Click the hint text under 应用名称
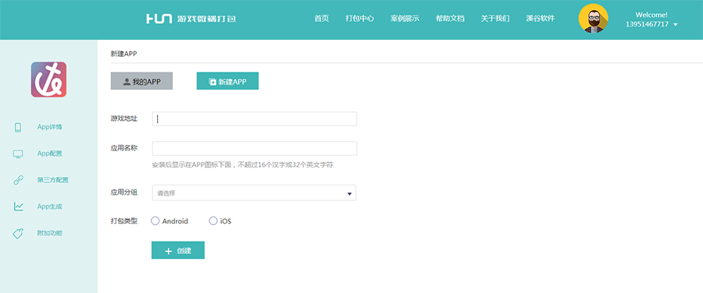Screen dimensions: 703x293 pos(243,165)
